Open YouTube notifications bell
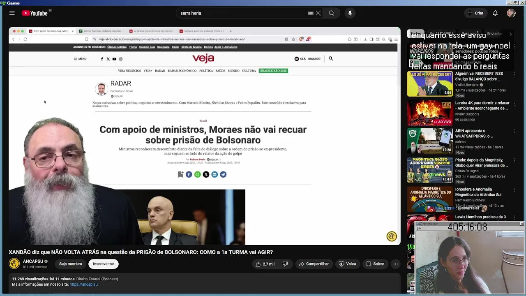The height and width of the screenshot is (296, 526). [x=495, y=13]
